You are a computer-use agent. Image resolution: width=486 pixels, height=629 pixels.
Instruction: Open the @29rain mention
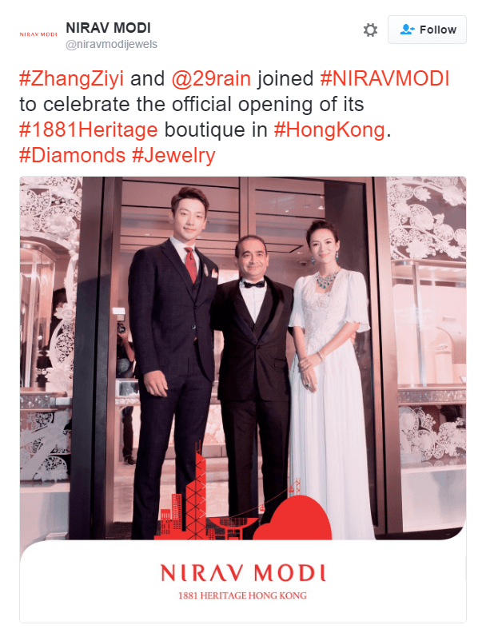click(x=211, y=78)
